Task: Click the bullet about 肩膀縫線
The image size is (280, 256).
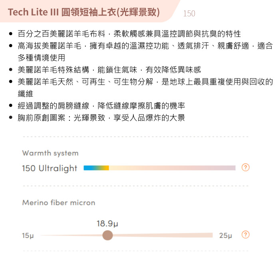Action: [101, 106]
